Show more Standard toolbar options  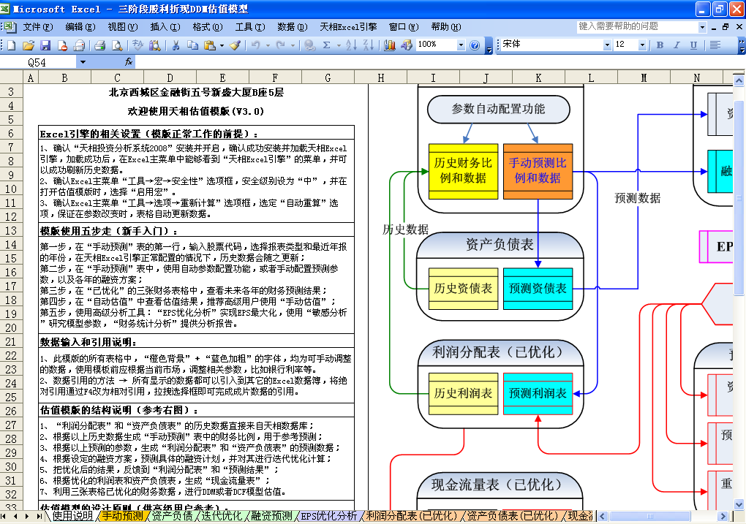pyautogui.click(x=489, y=45)
